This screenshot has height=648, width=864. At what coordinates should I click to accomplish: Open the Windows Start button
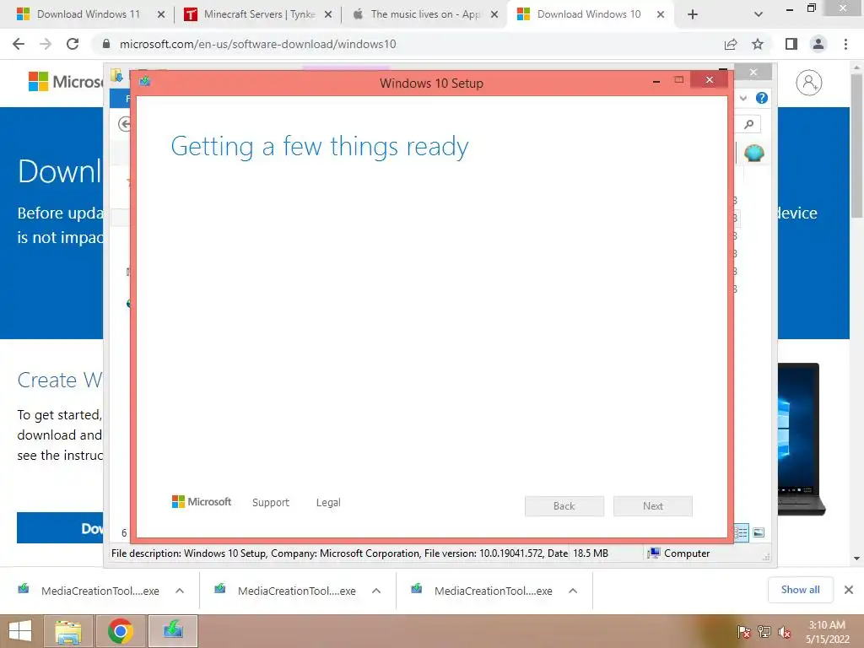(x=20, y=631)
